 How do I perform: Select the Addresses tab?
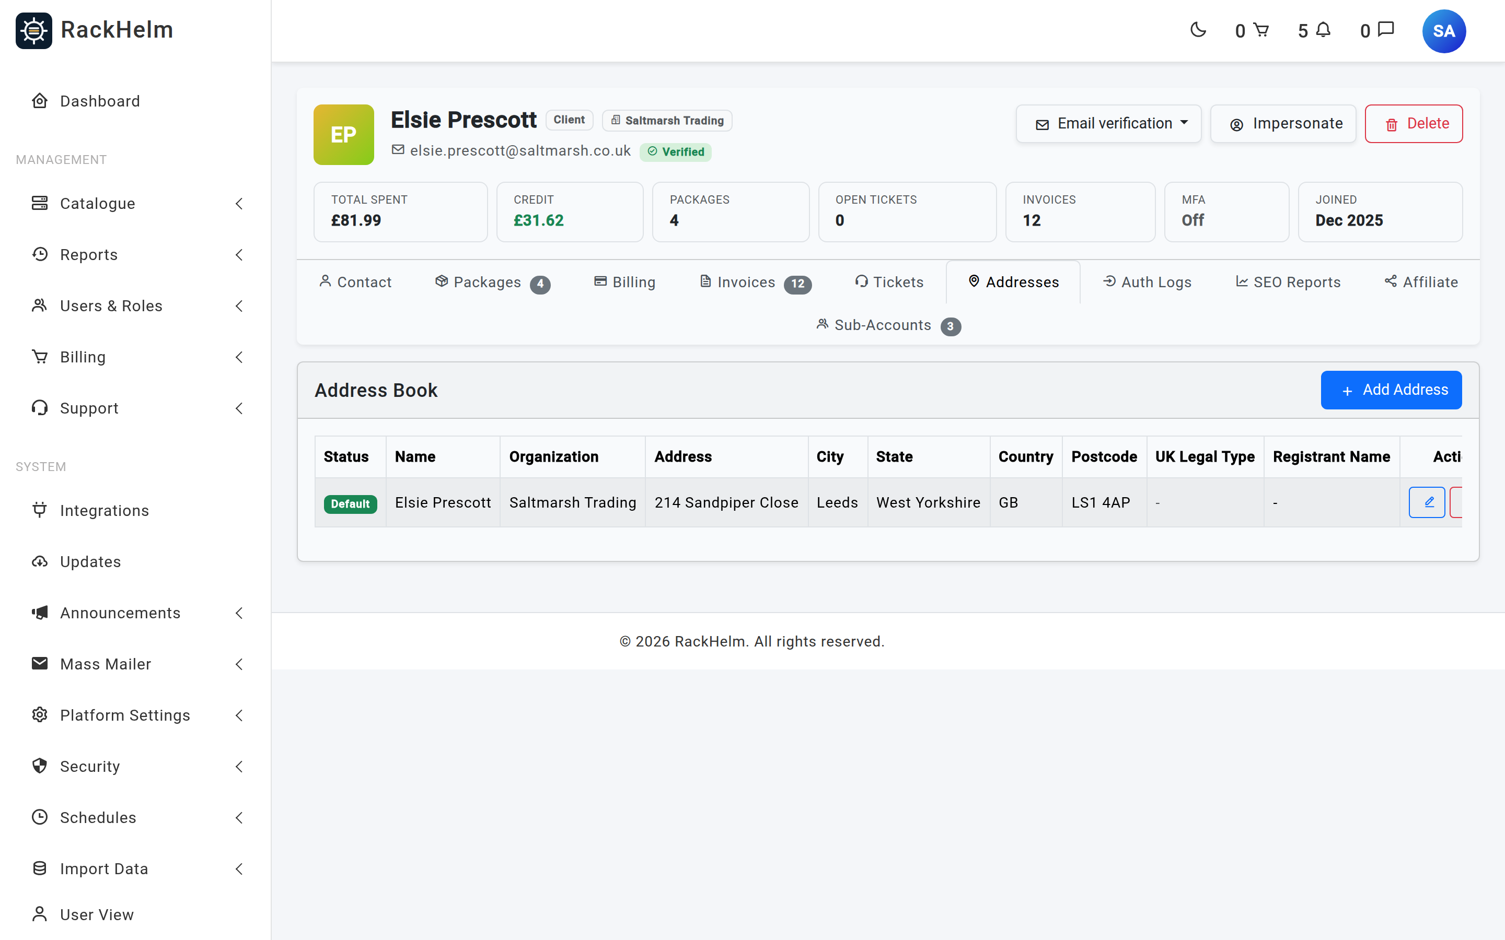[1013, 282]
